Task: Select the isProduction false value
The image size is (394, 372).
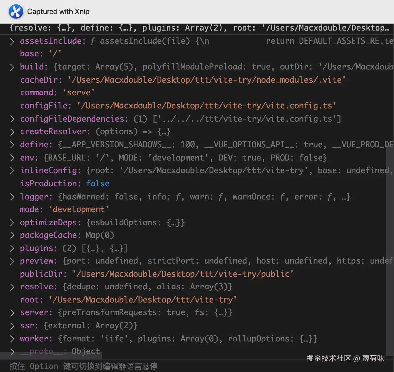Action: pyautogui.click(x=98, y=184)
